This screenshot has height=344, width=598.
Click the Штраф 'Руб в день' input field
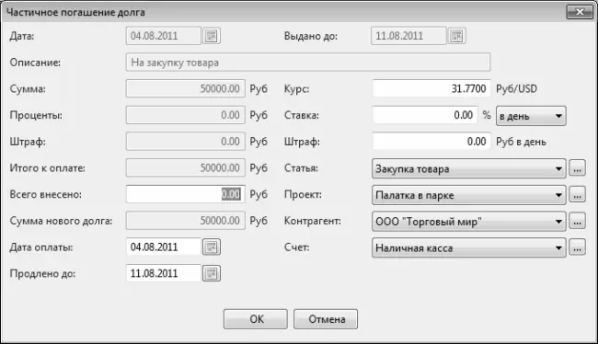[x=431, y=141]
